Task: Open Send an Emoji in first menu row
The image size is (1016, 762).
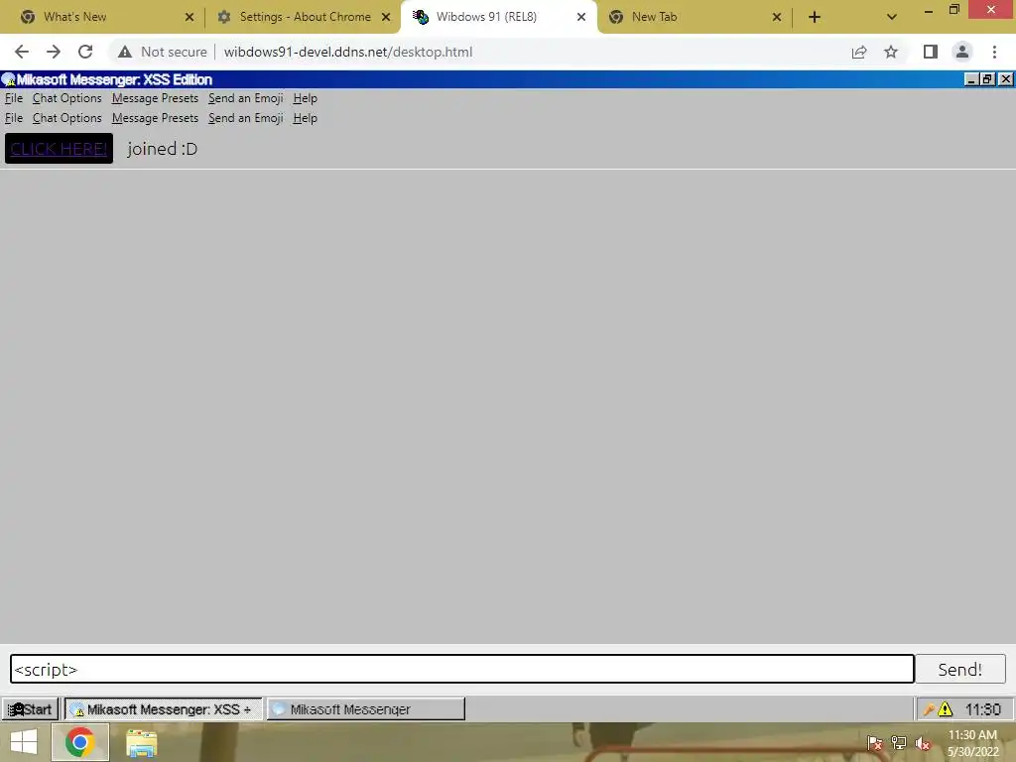Action: click(246, 98)
